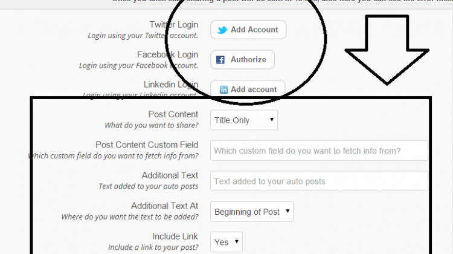Open the Post Content dropdown
The image size is (453, 254).
pyautogui.click(x=244, y=120)
